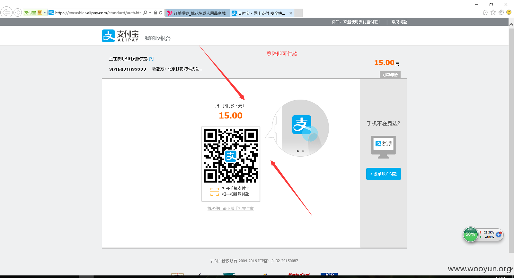Open Favorites with the star icon
Image resolution: width=514 pixels, height=278 pixels.
click(x=493, y=12)
